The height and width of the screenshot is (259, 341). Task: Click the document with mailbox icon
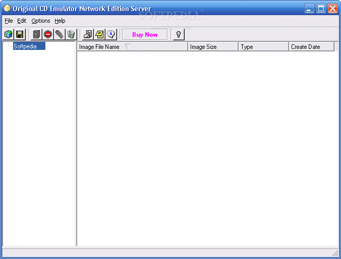tap(88, 34)
